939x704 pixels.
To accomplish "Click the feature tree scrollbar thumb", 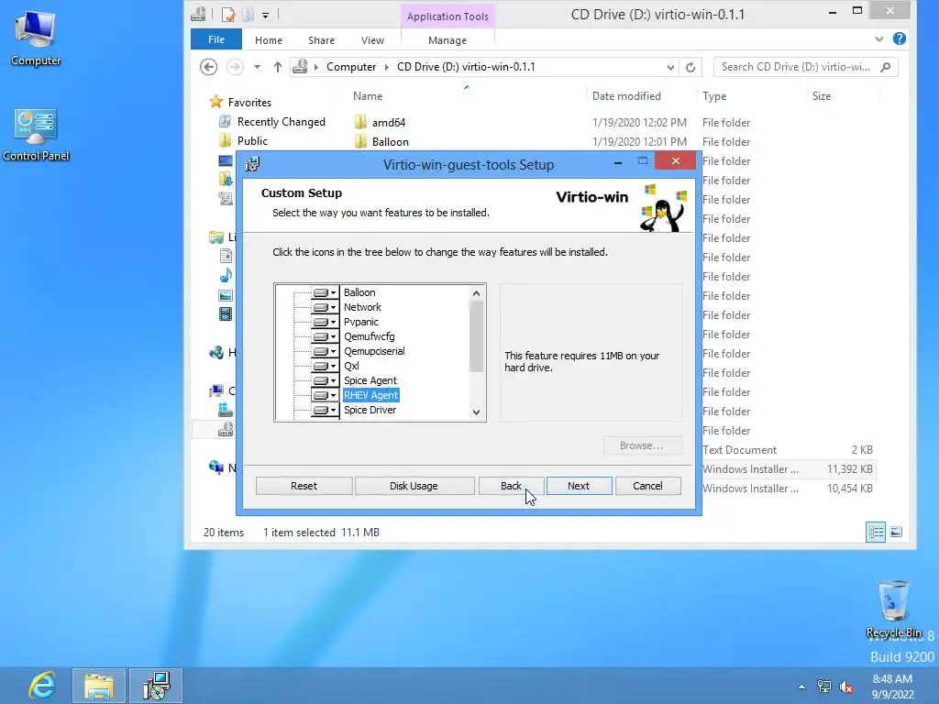I will click(476, 335).
